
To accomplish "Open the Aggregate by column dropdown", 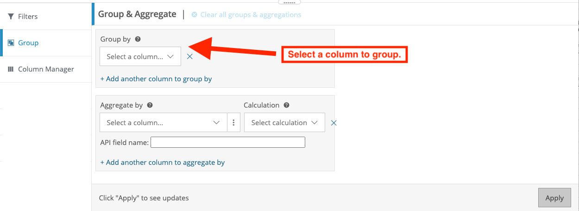I will pos(164,123).
